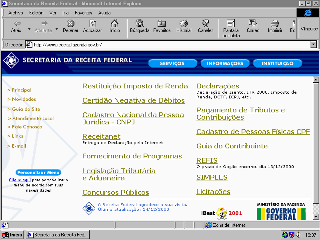
Task: Open the Guia do Contribuinte link
Action: coord(232,146)
